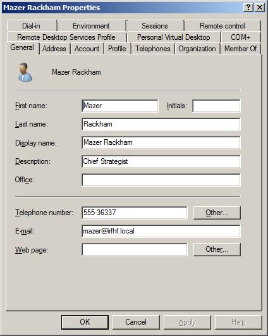
Task: Open Other telephone numbers dialog
Action: pyautogui.click(x=217, y=213)
